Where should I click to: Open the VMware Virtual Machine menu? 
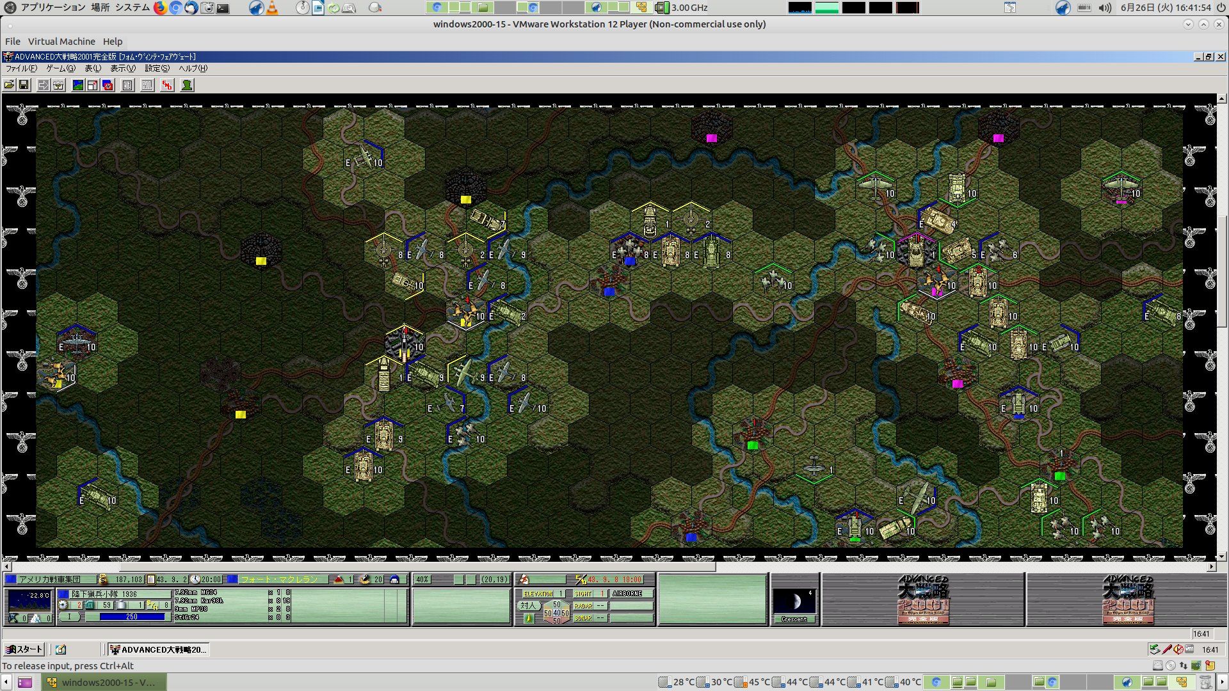61,41
